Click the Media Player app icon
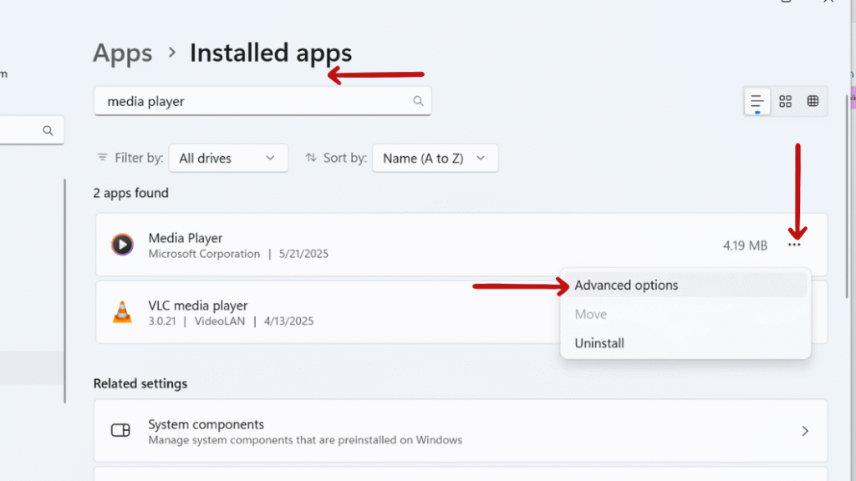 point(122,245)
